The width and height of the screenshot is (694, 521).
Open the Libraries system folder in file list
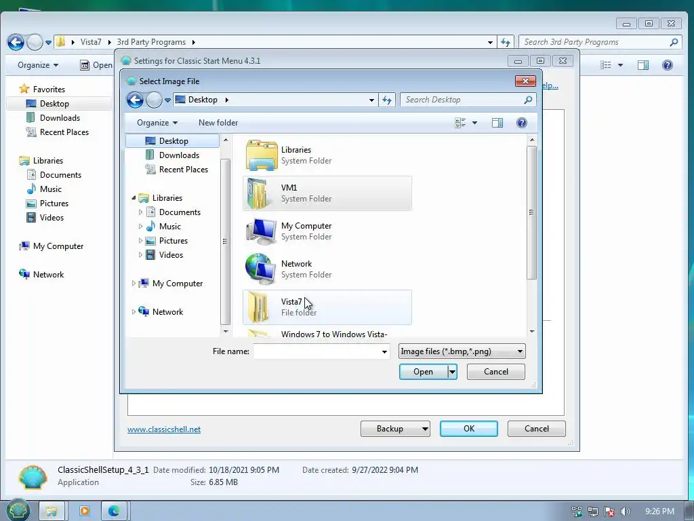click(x=327, y=155)
